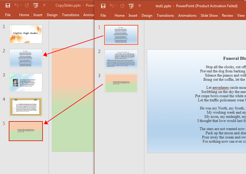This screenshot has height=174, width=246.
Task: Open Review tab in test1.pptx window
Action: (x=227, y=16)
